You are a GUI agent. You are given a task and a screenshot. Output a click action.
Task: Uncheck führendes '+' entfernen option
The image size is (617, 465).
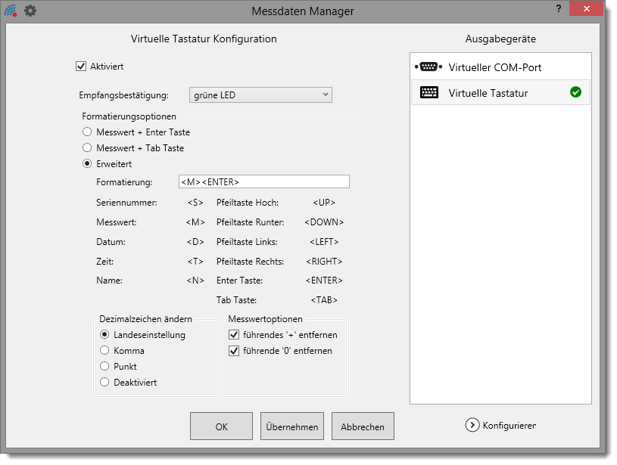[234, 334]
